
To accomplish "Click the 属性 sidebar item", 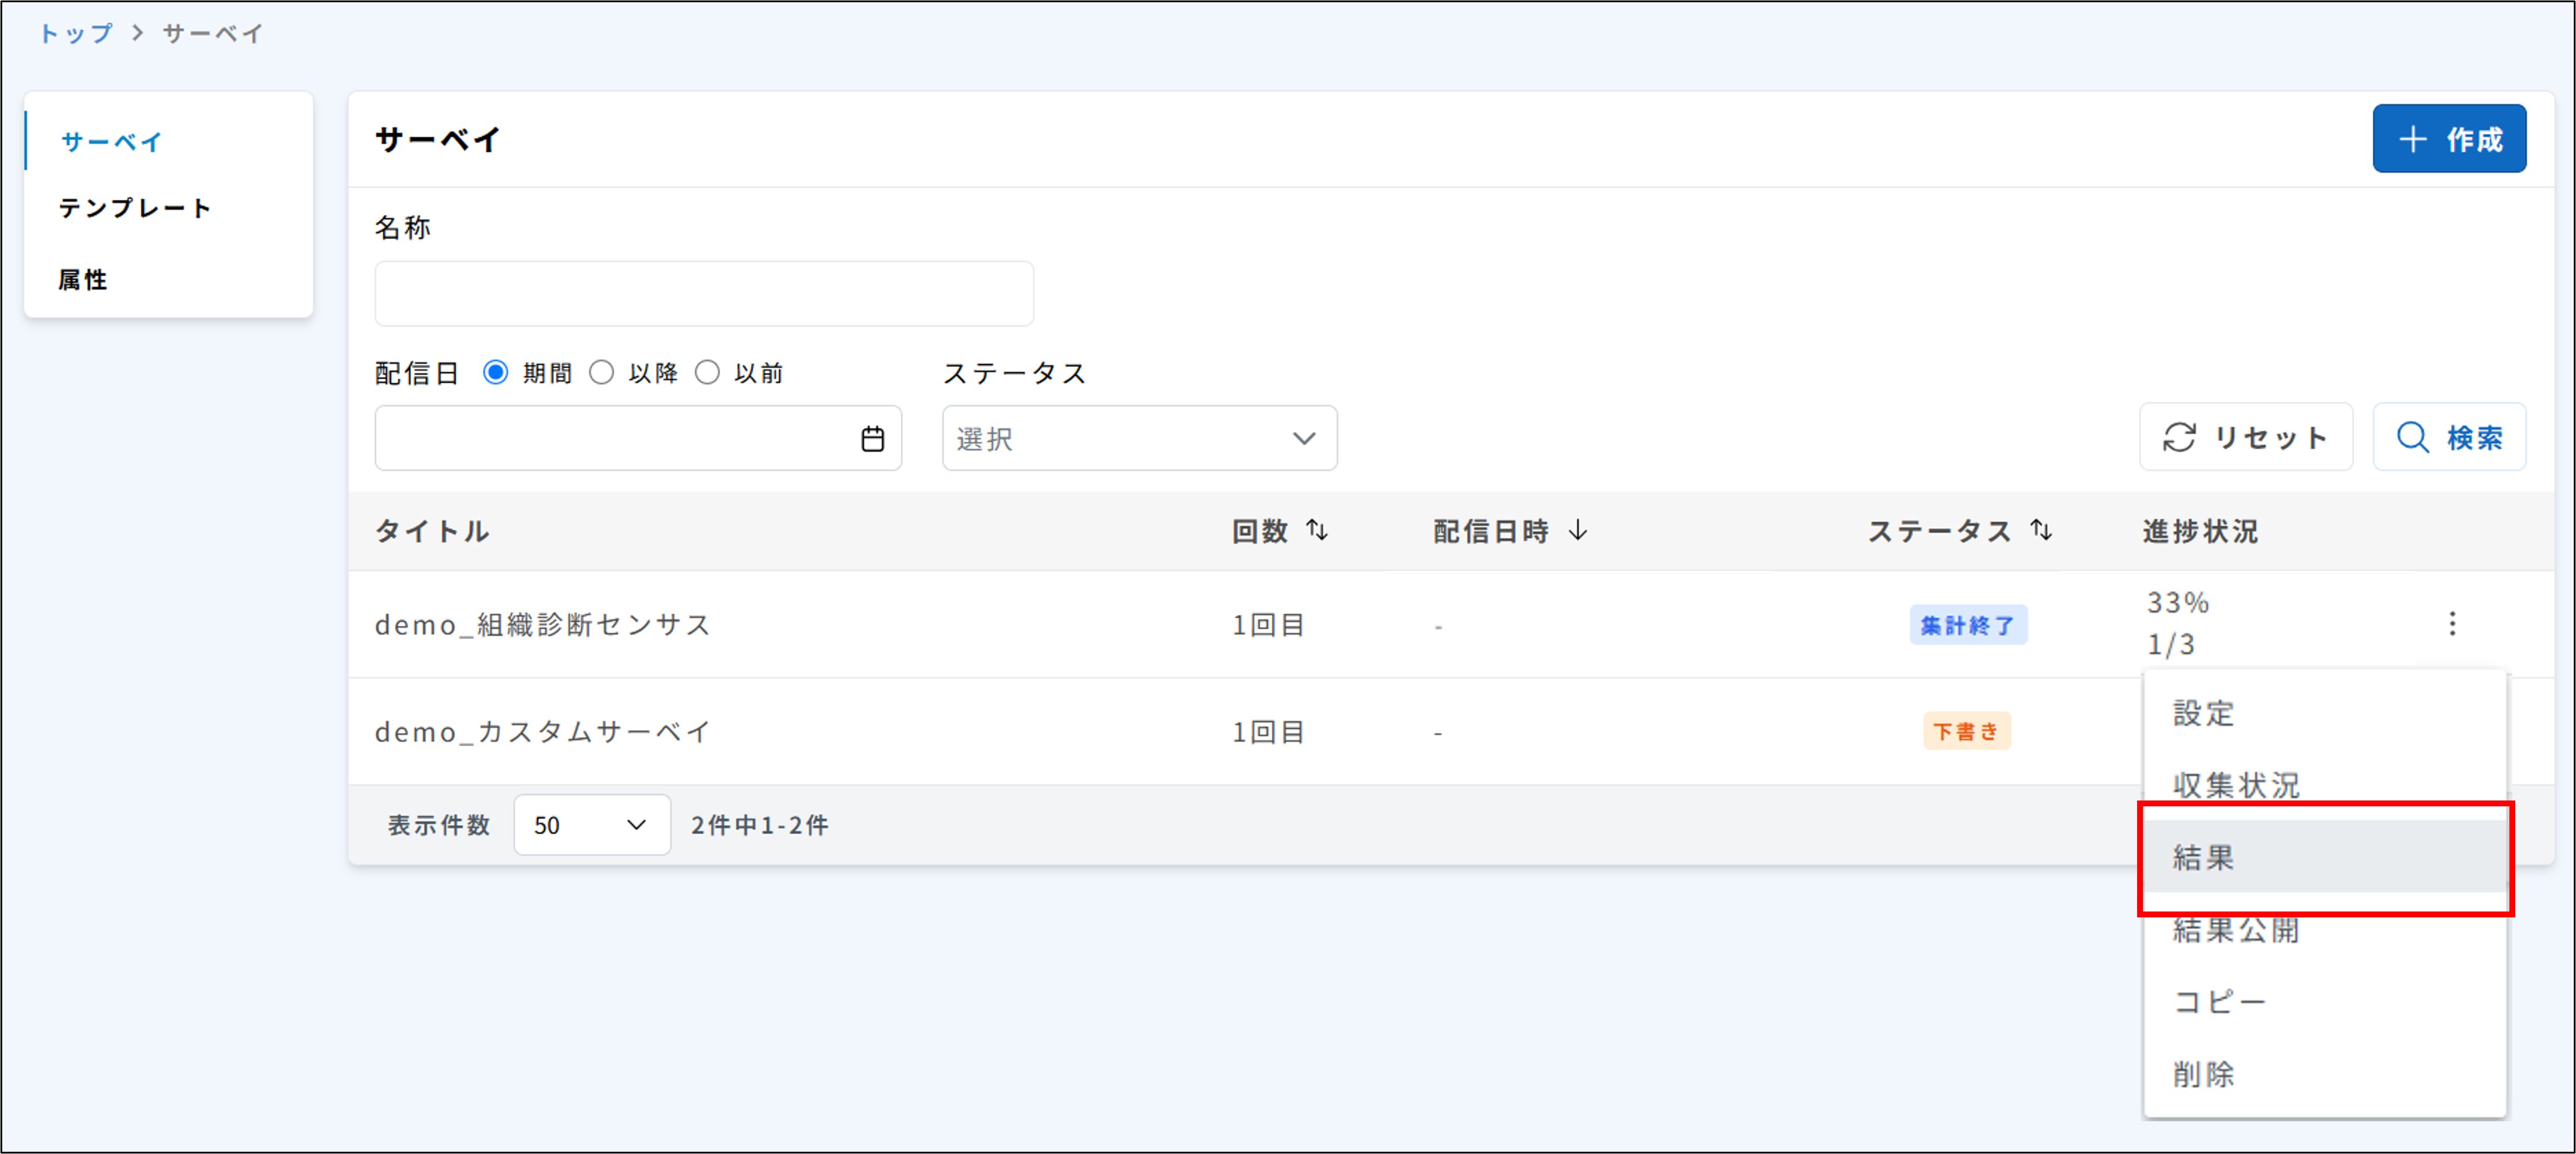I will 82,280.
